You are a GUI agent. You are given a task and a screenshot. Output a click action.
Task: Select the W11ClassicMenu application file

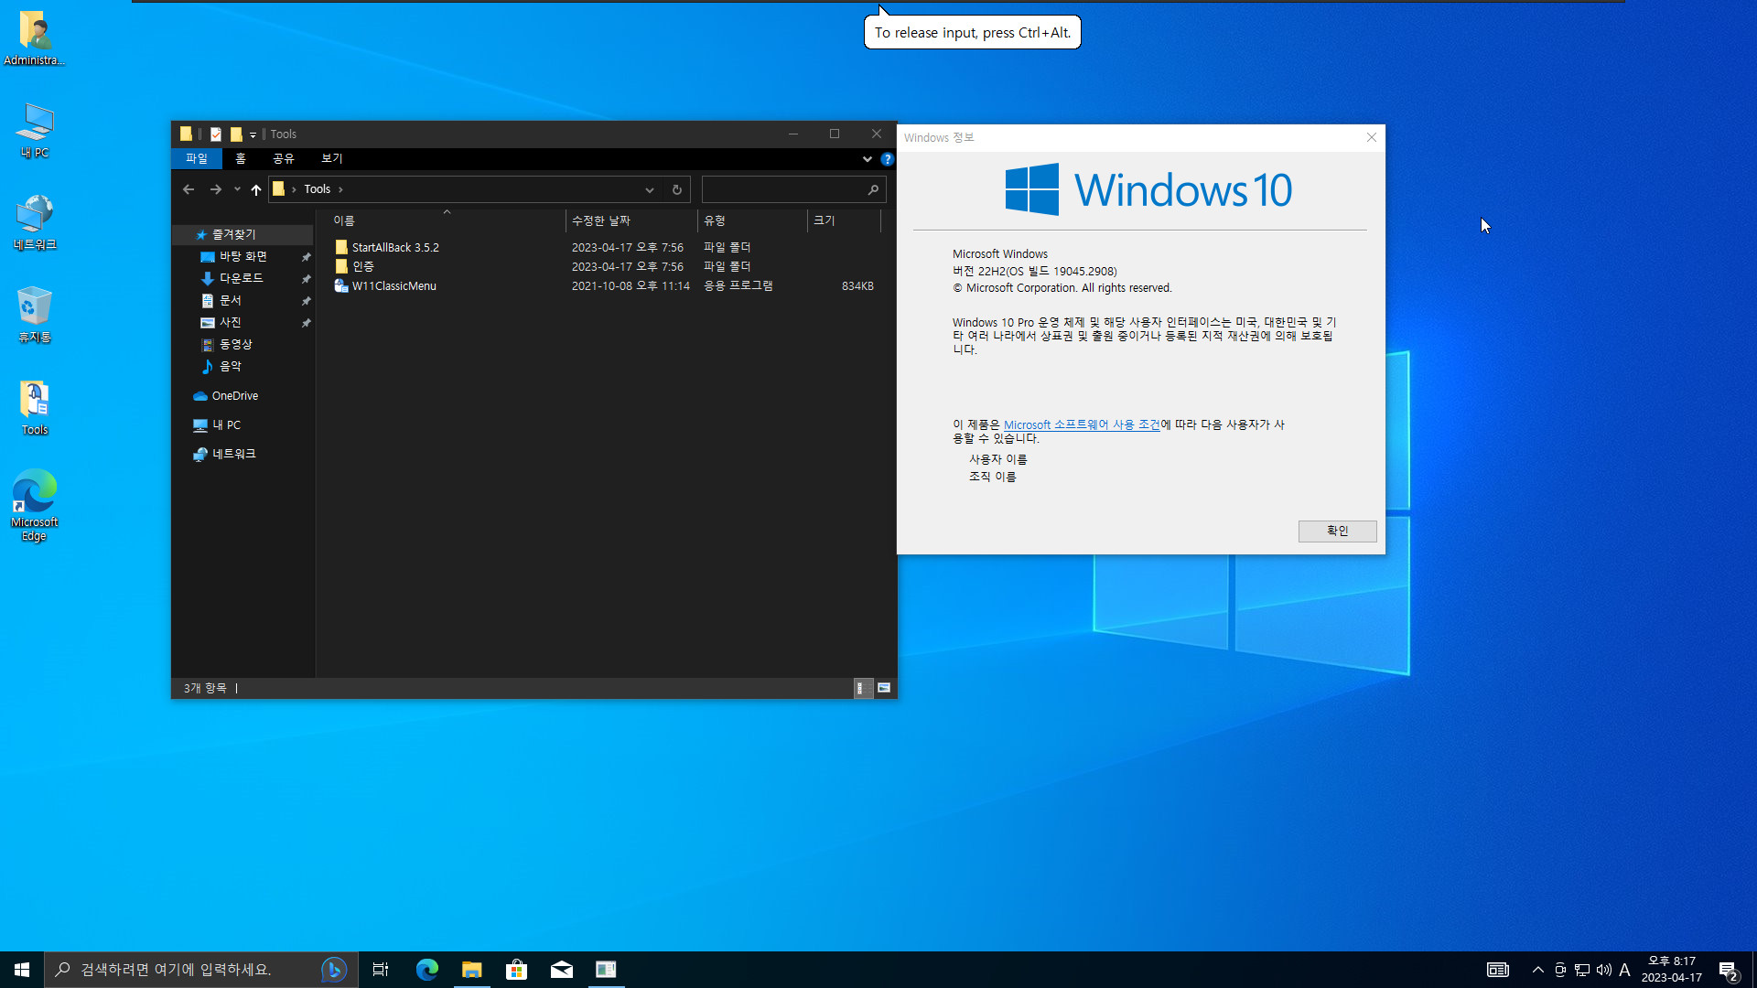coord(604,286)
